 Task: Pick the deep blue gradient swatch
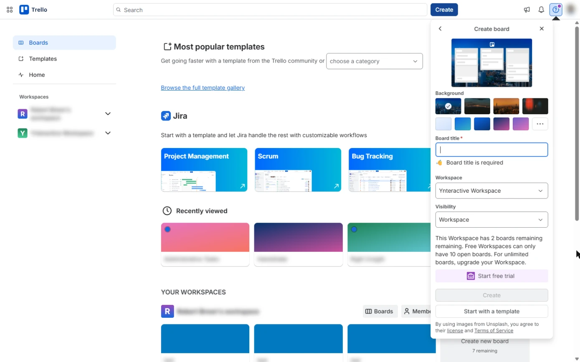click(482, 124)
